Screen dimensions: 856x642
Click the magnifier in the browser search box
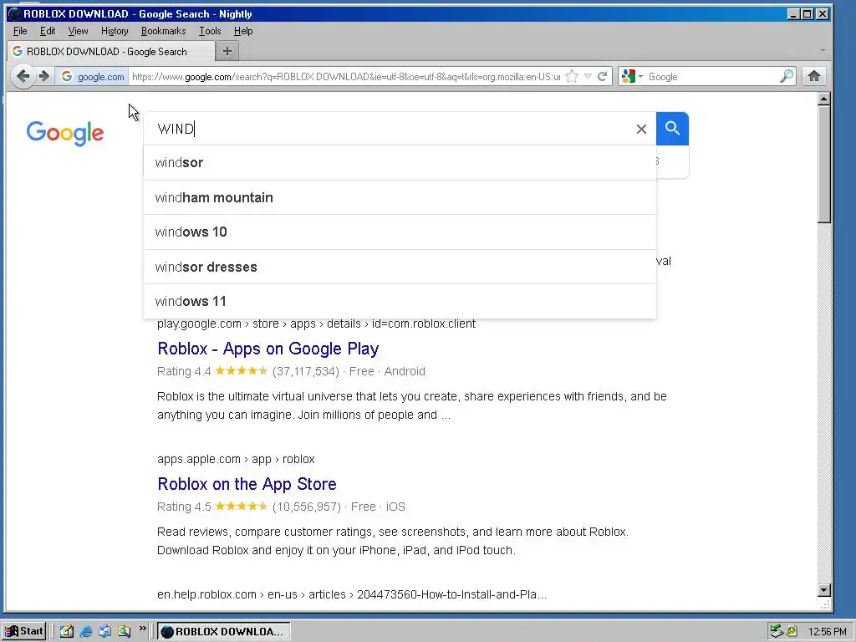point(786,76)
